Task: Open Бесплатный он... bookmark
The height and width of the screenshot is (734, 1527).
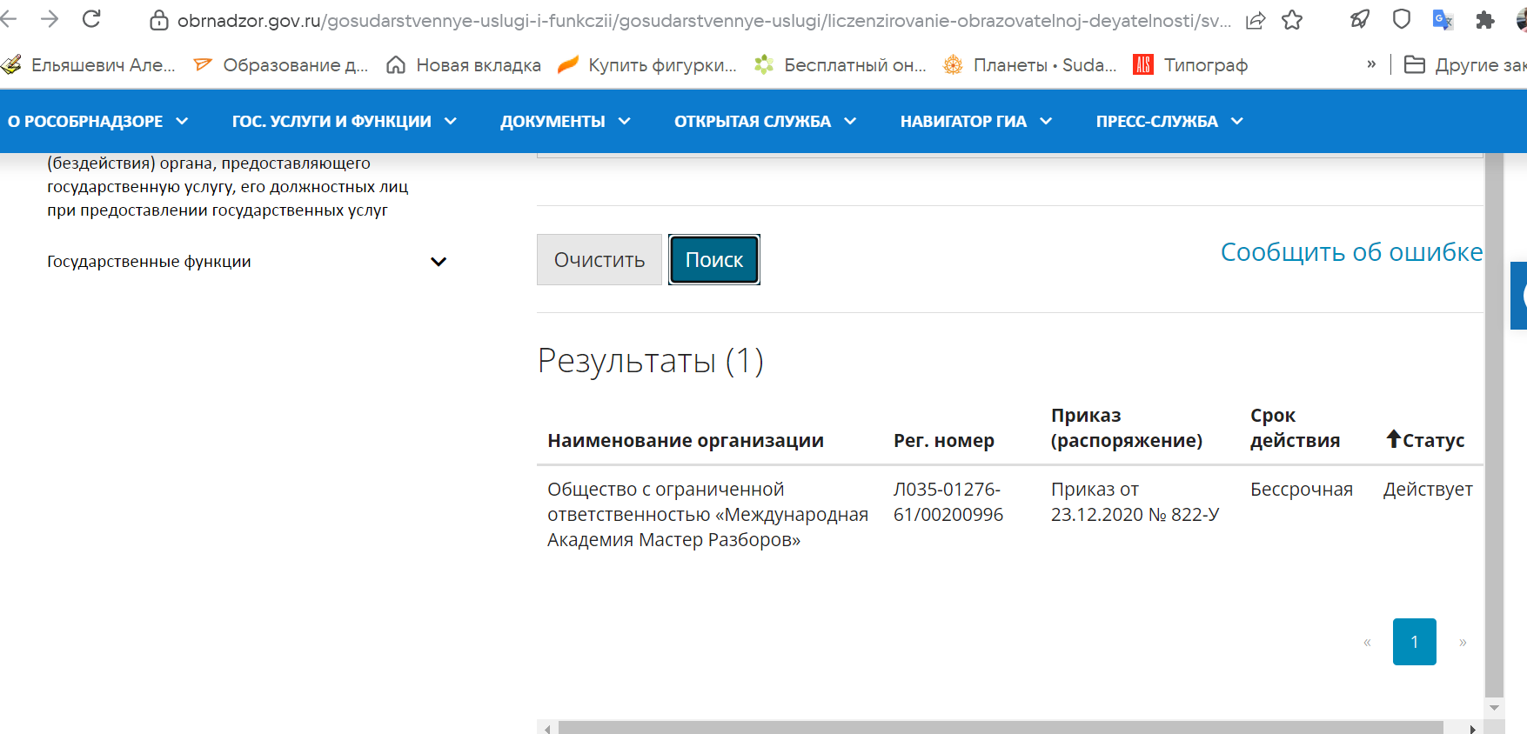Action: click(841, 64)
